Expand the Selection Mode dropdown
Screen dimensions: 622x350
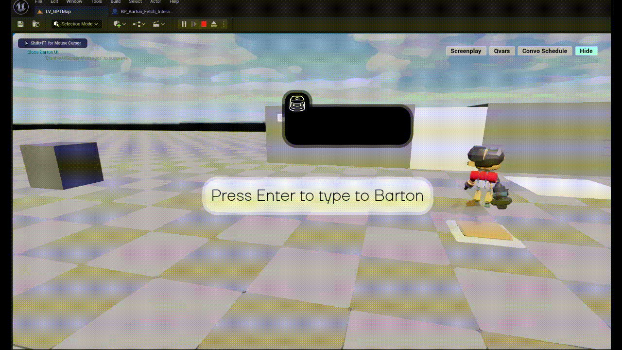(76, 24)
